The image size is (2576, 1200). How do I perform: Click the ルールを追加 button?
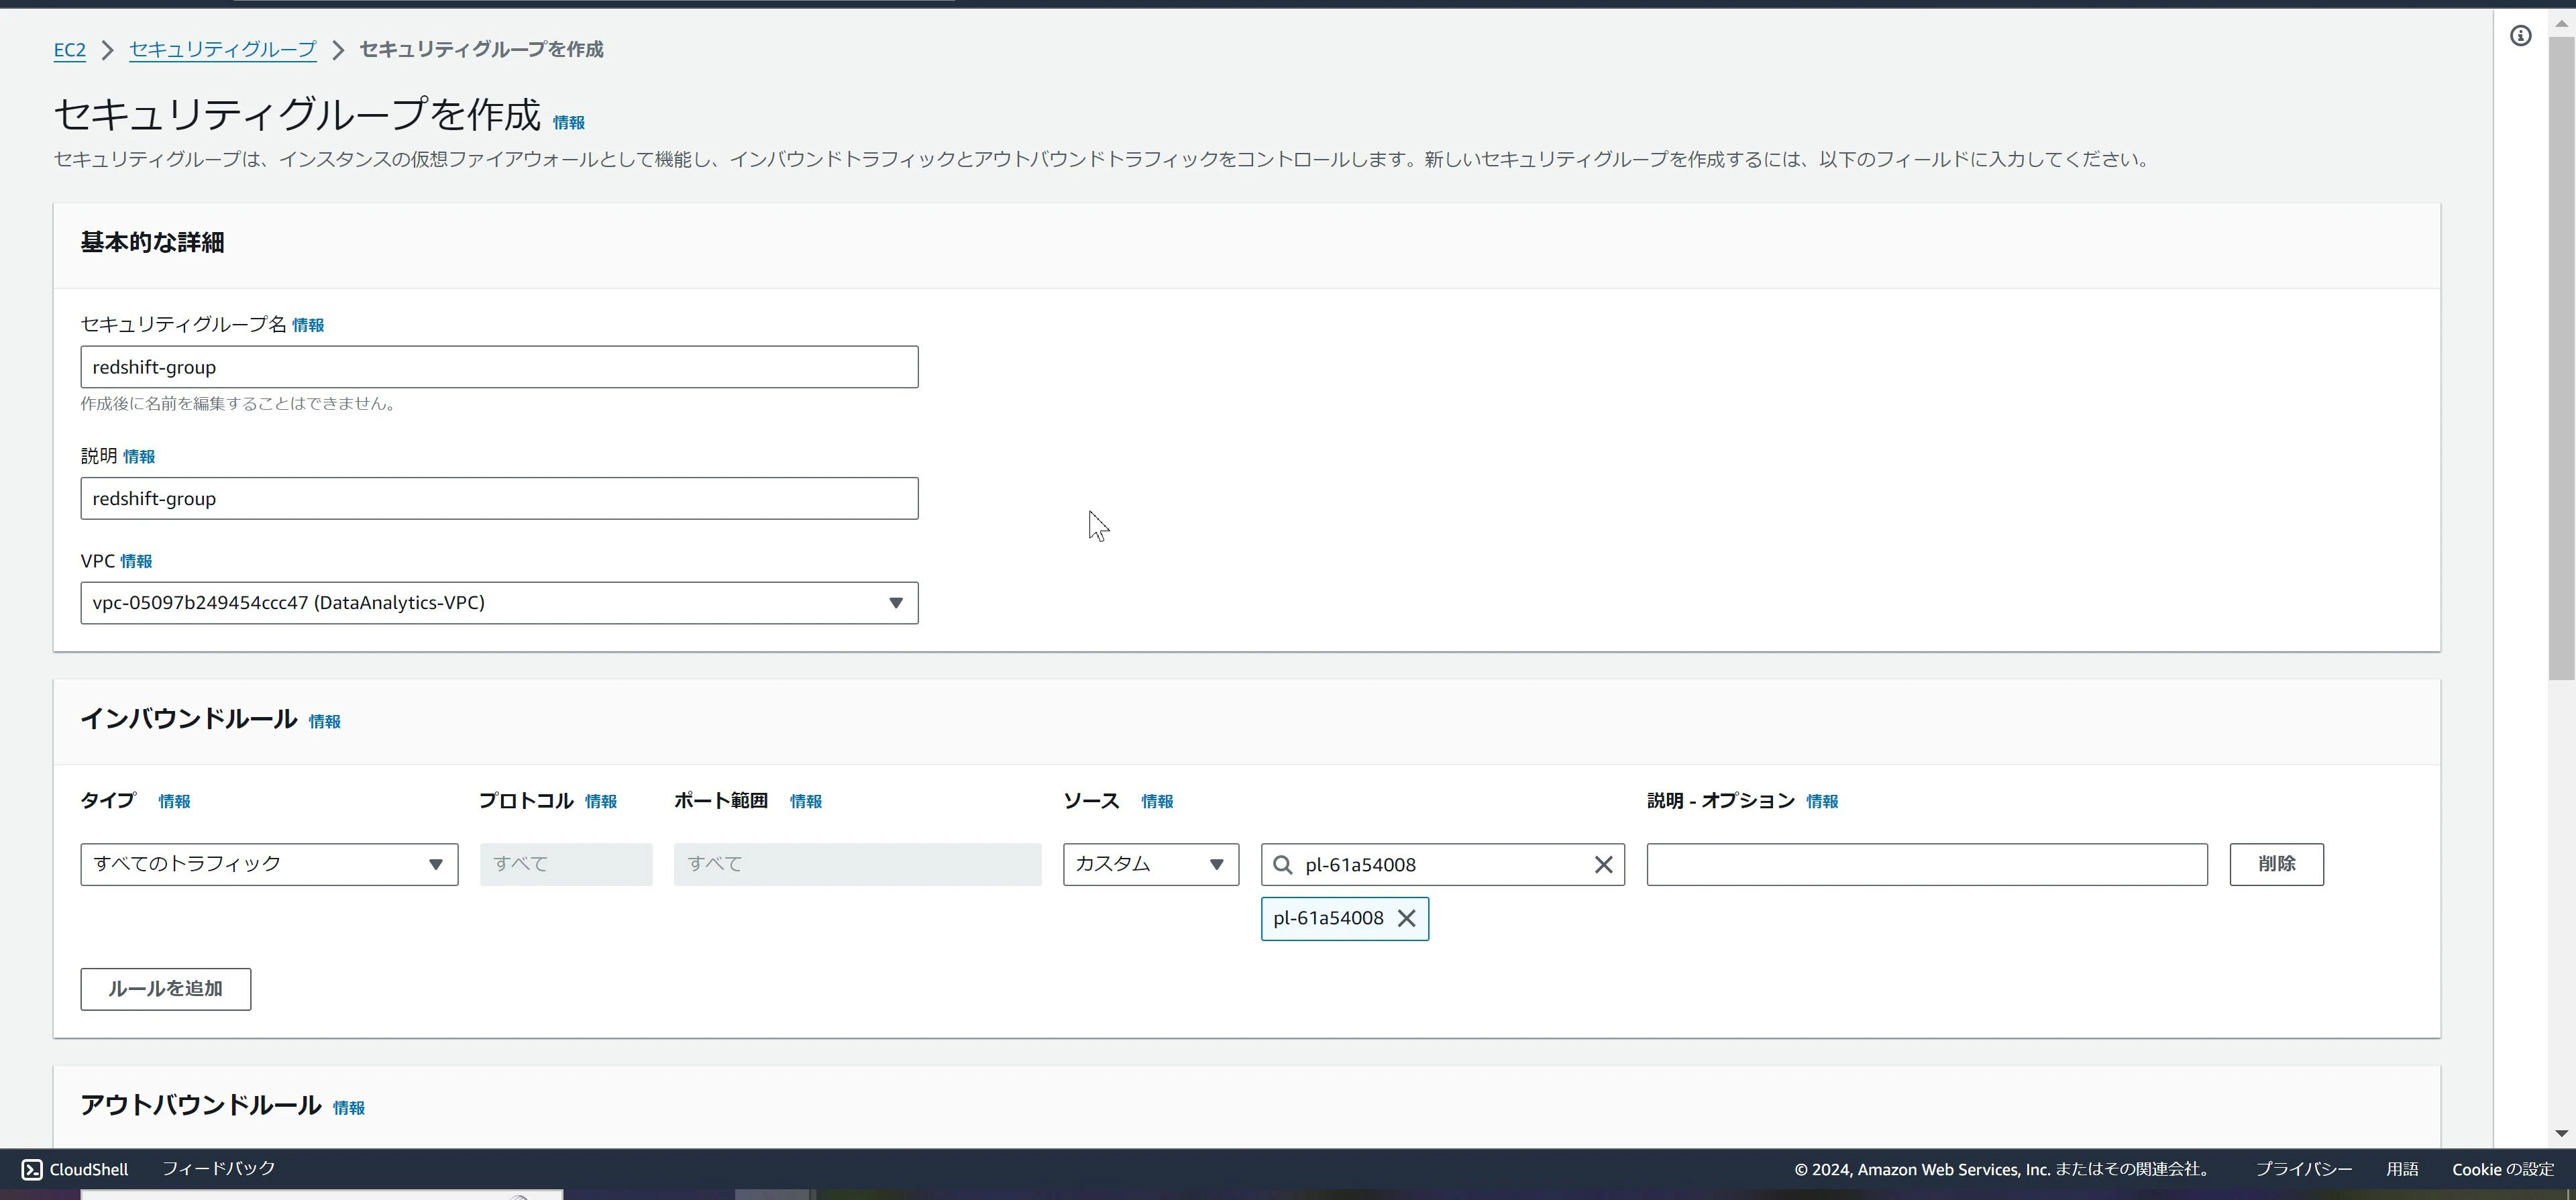click(x=166, y=989)
